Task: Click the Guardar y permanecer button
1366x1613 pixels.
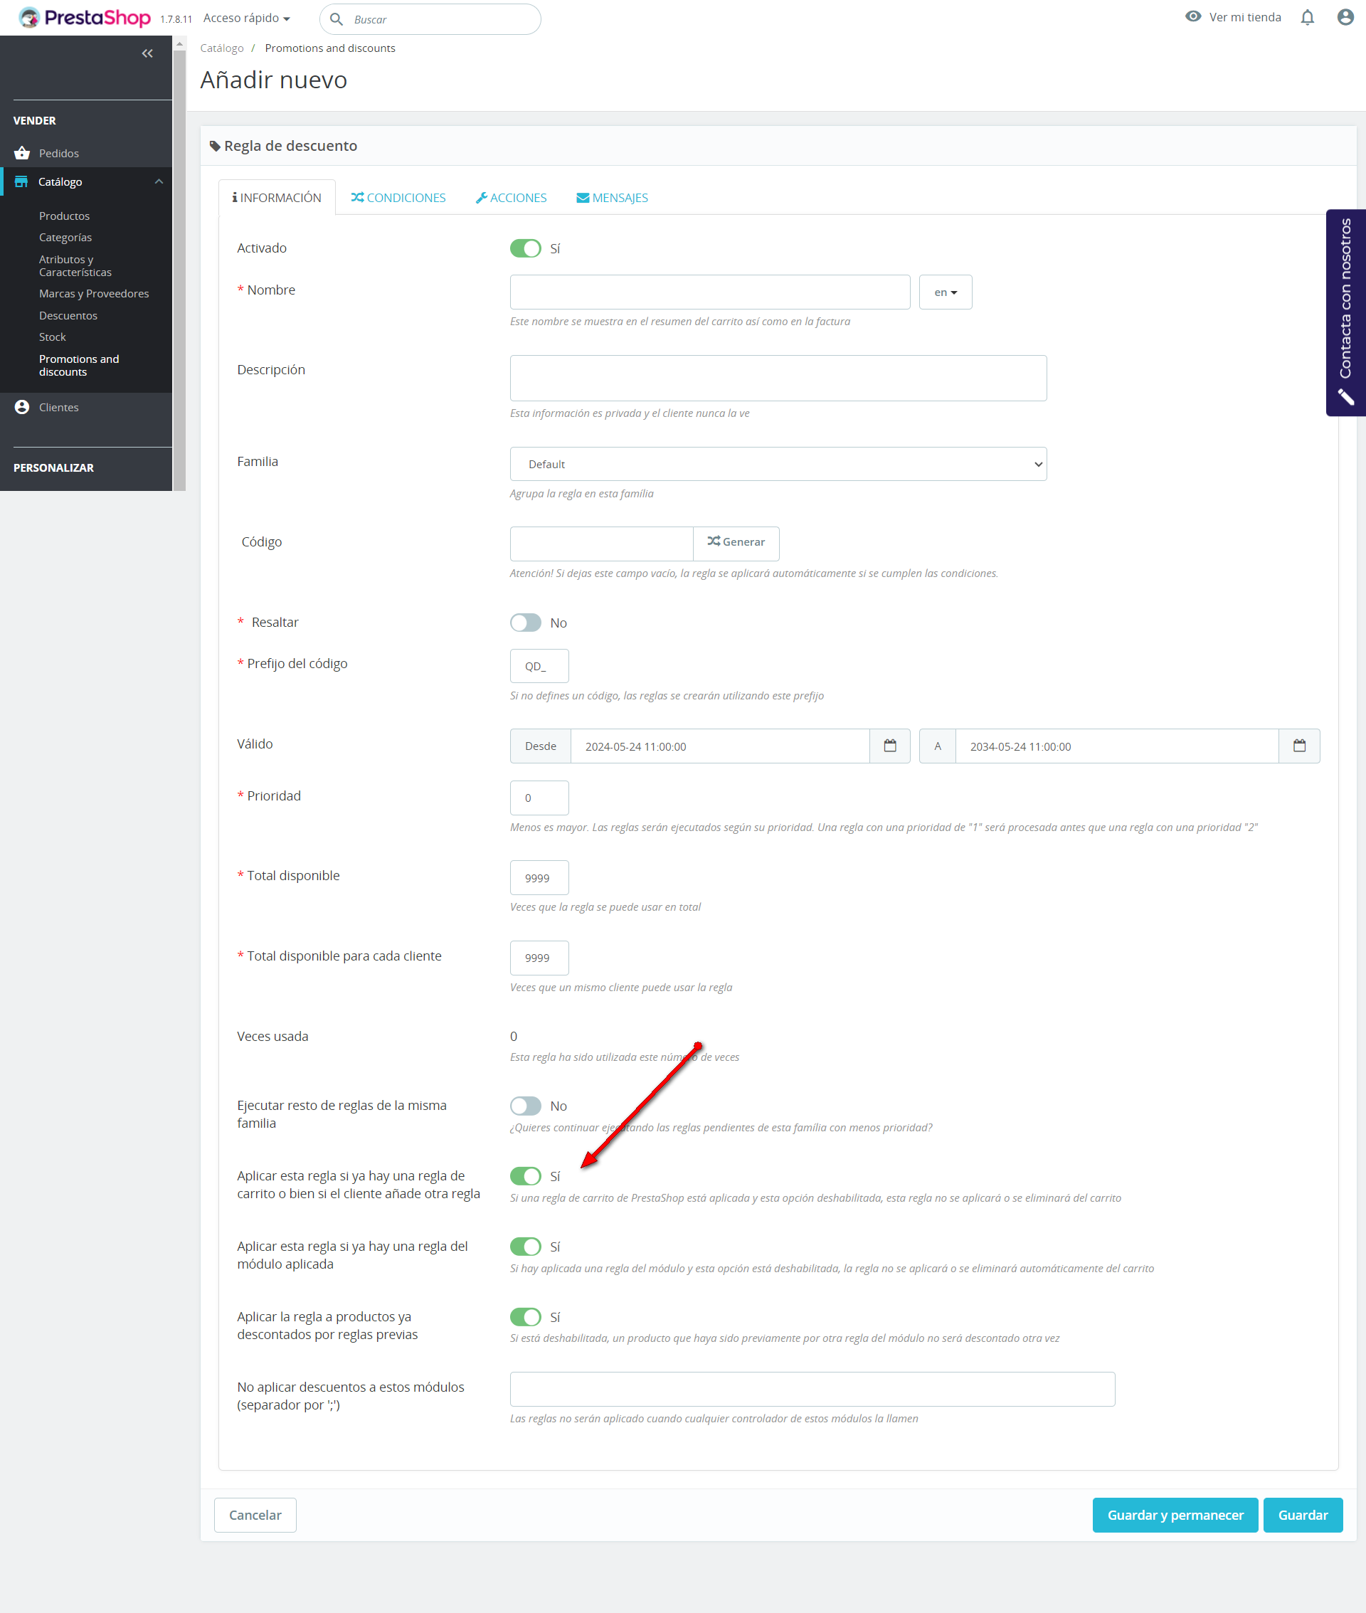Action: [1174, 1515]
